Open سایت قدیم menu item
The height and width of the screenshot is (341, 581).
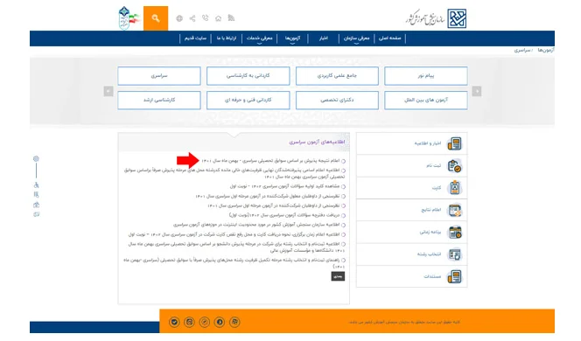tap(195, 38)
